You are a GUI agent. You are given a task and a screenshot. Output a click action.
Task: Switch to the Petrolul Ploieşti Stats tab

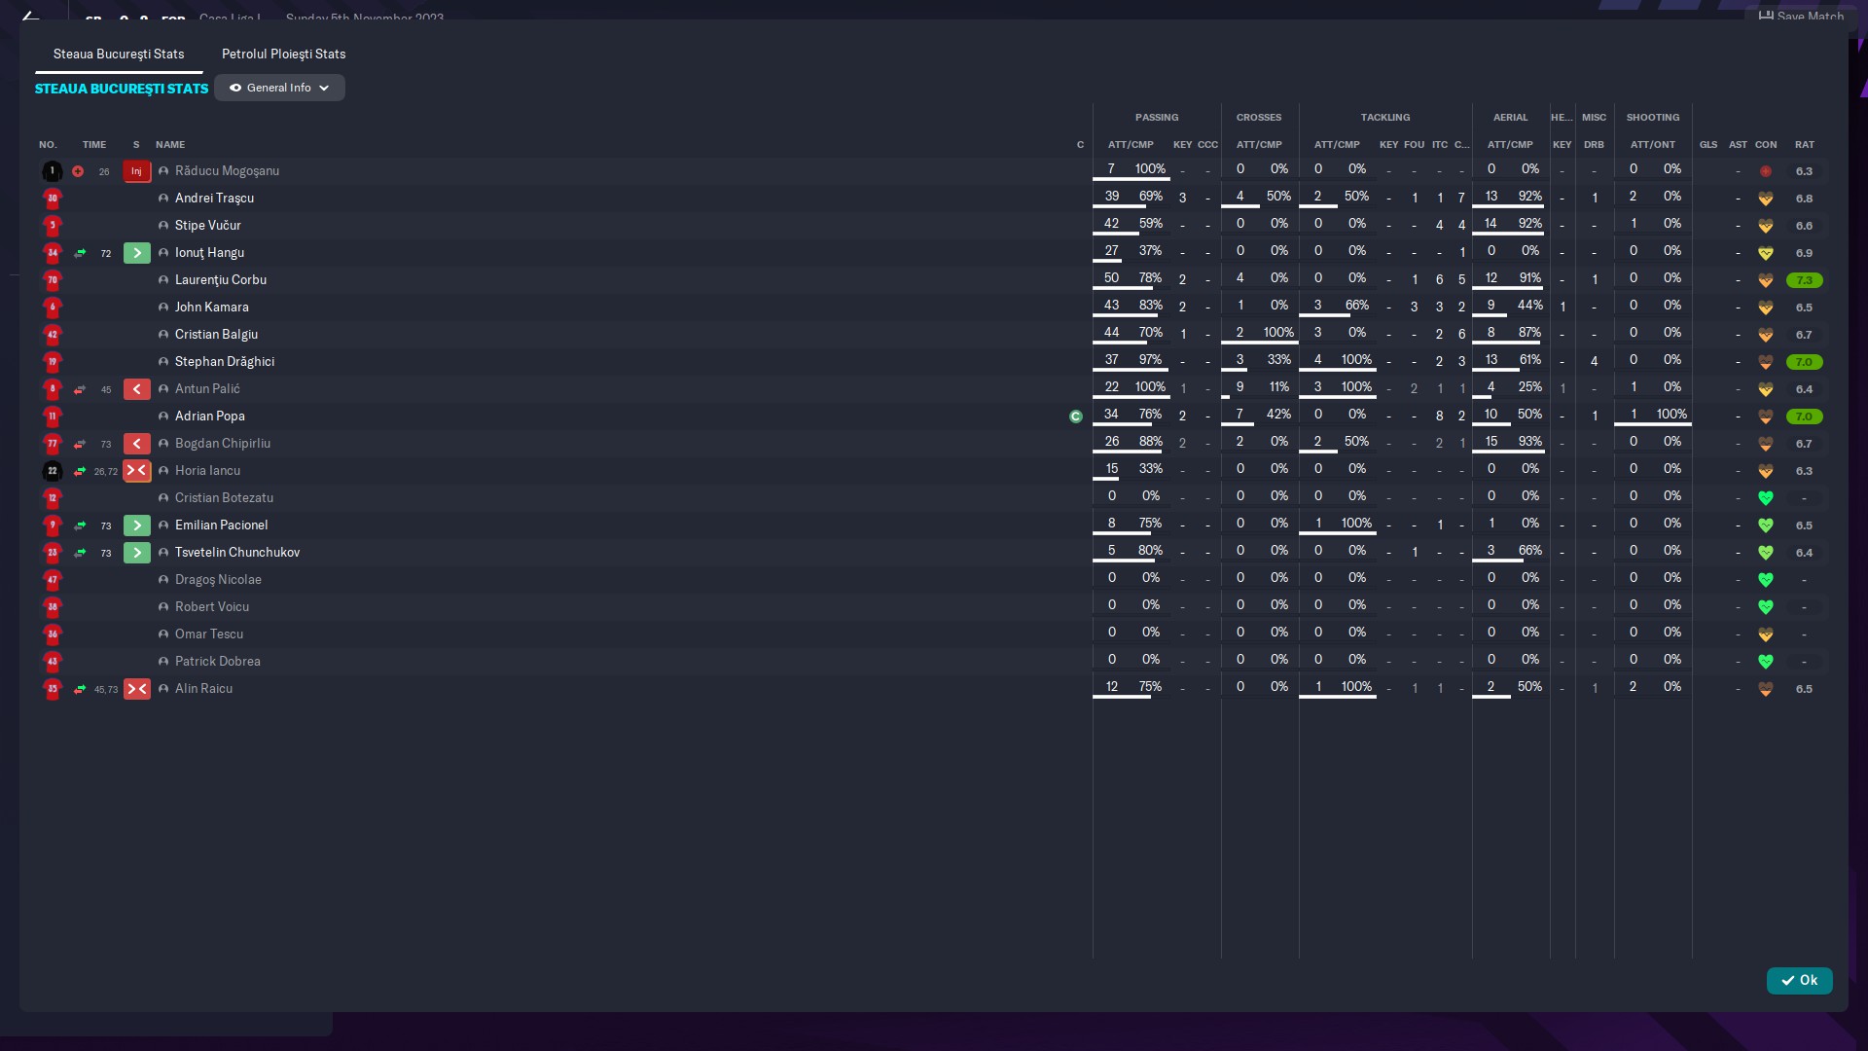pyautogui.click(x=283, y=54)
